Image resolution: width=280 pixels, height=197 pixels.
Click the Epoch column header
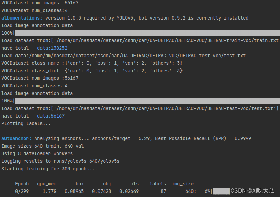(22, 184)
